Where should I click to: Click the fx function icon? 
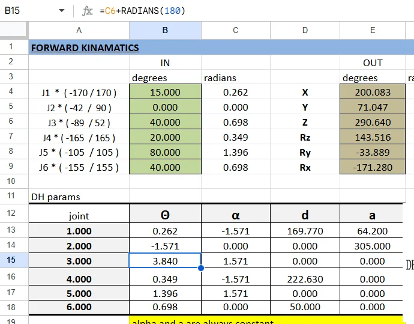coord(87,11)
